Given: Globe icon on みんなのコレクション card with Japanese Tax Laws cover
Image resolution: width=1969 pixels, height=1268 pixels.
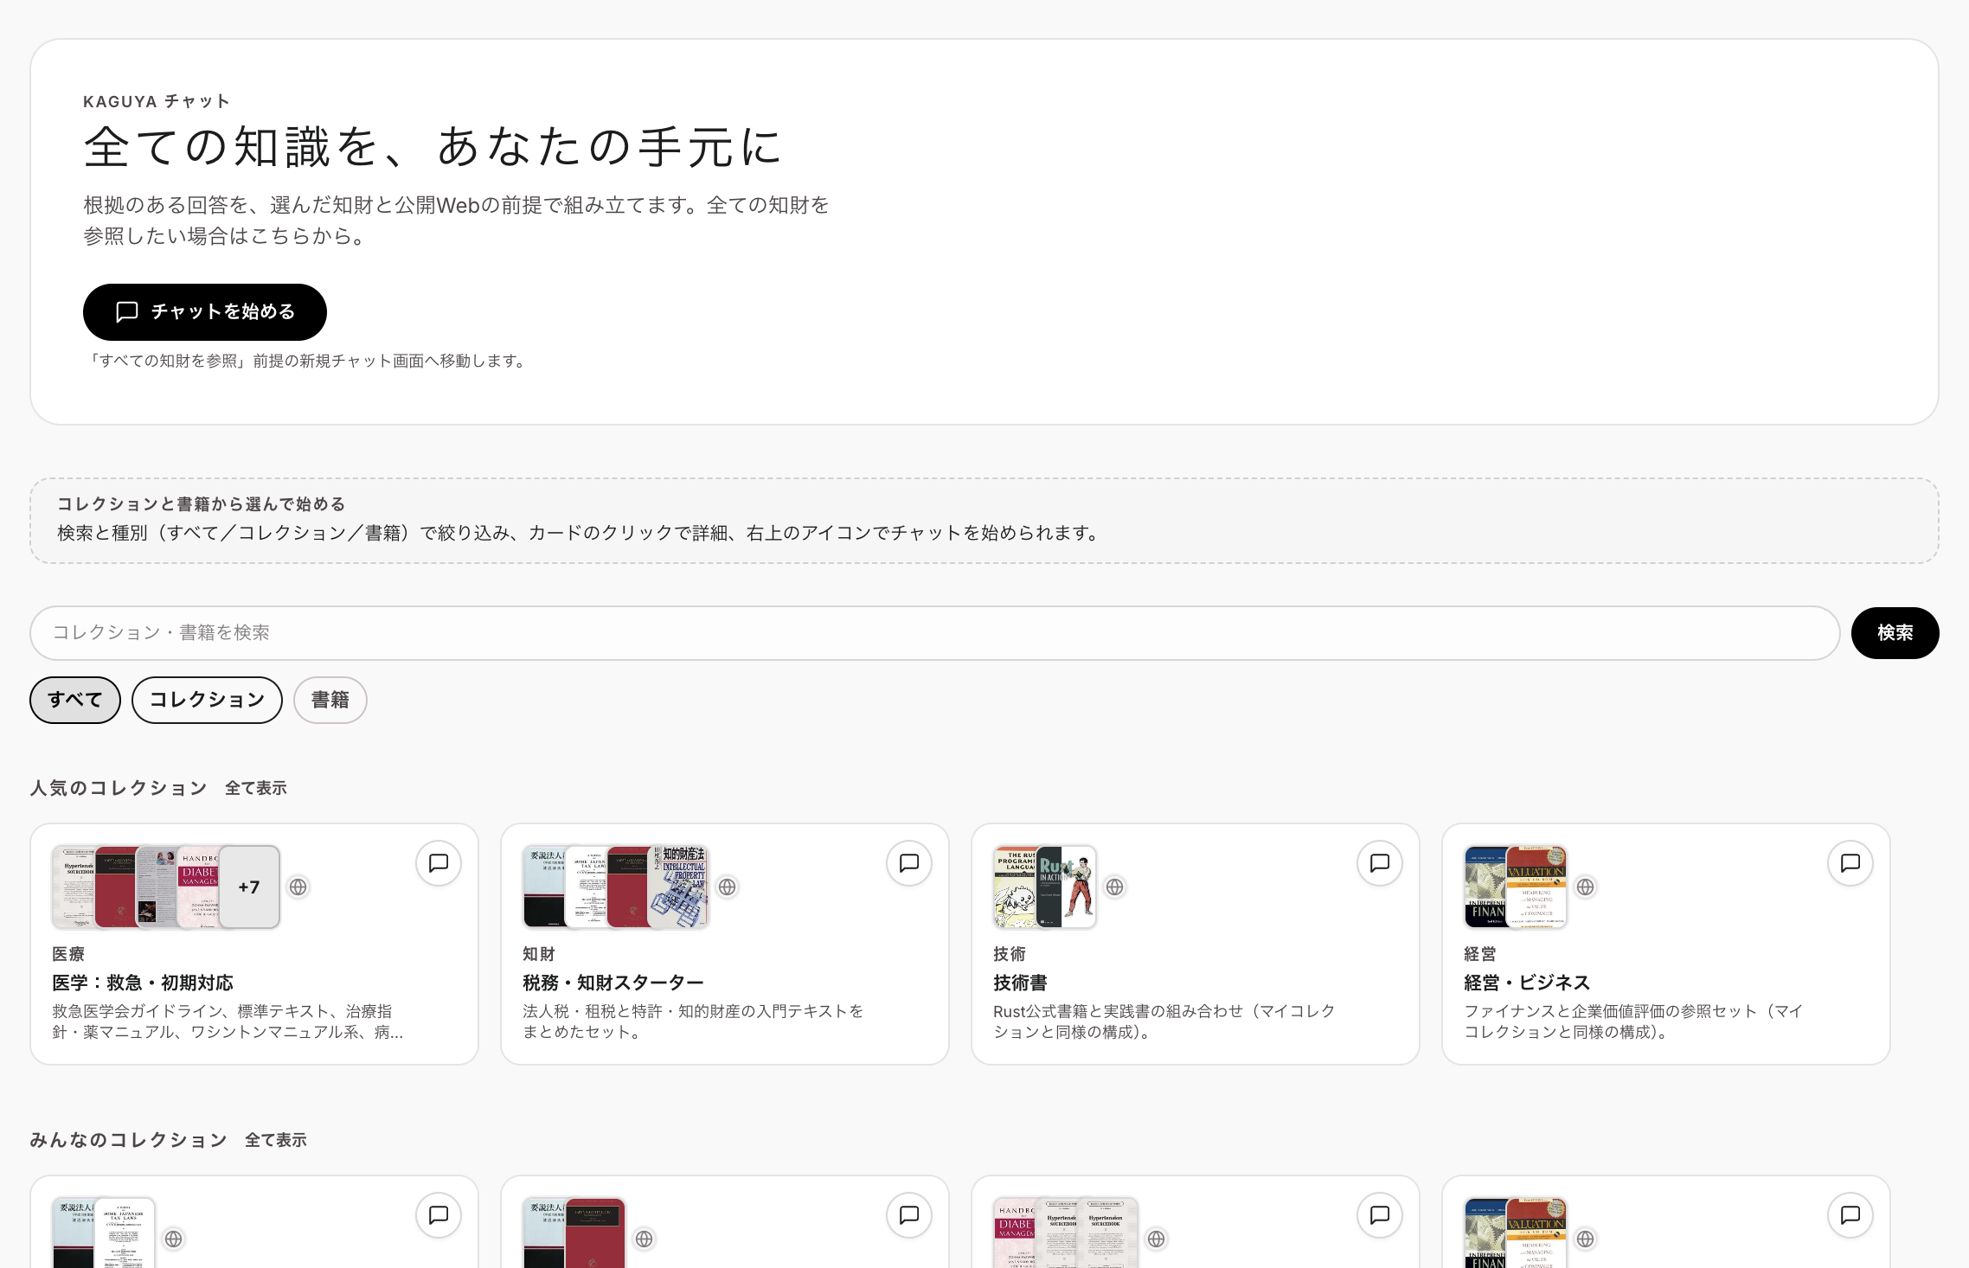Looking at the screenshot, I should 174,1239.
